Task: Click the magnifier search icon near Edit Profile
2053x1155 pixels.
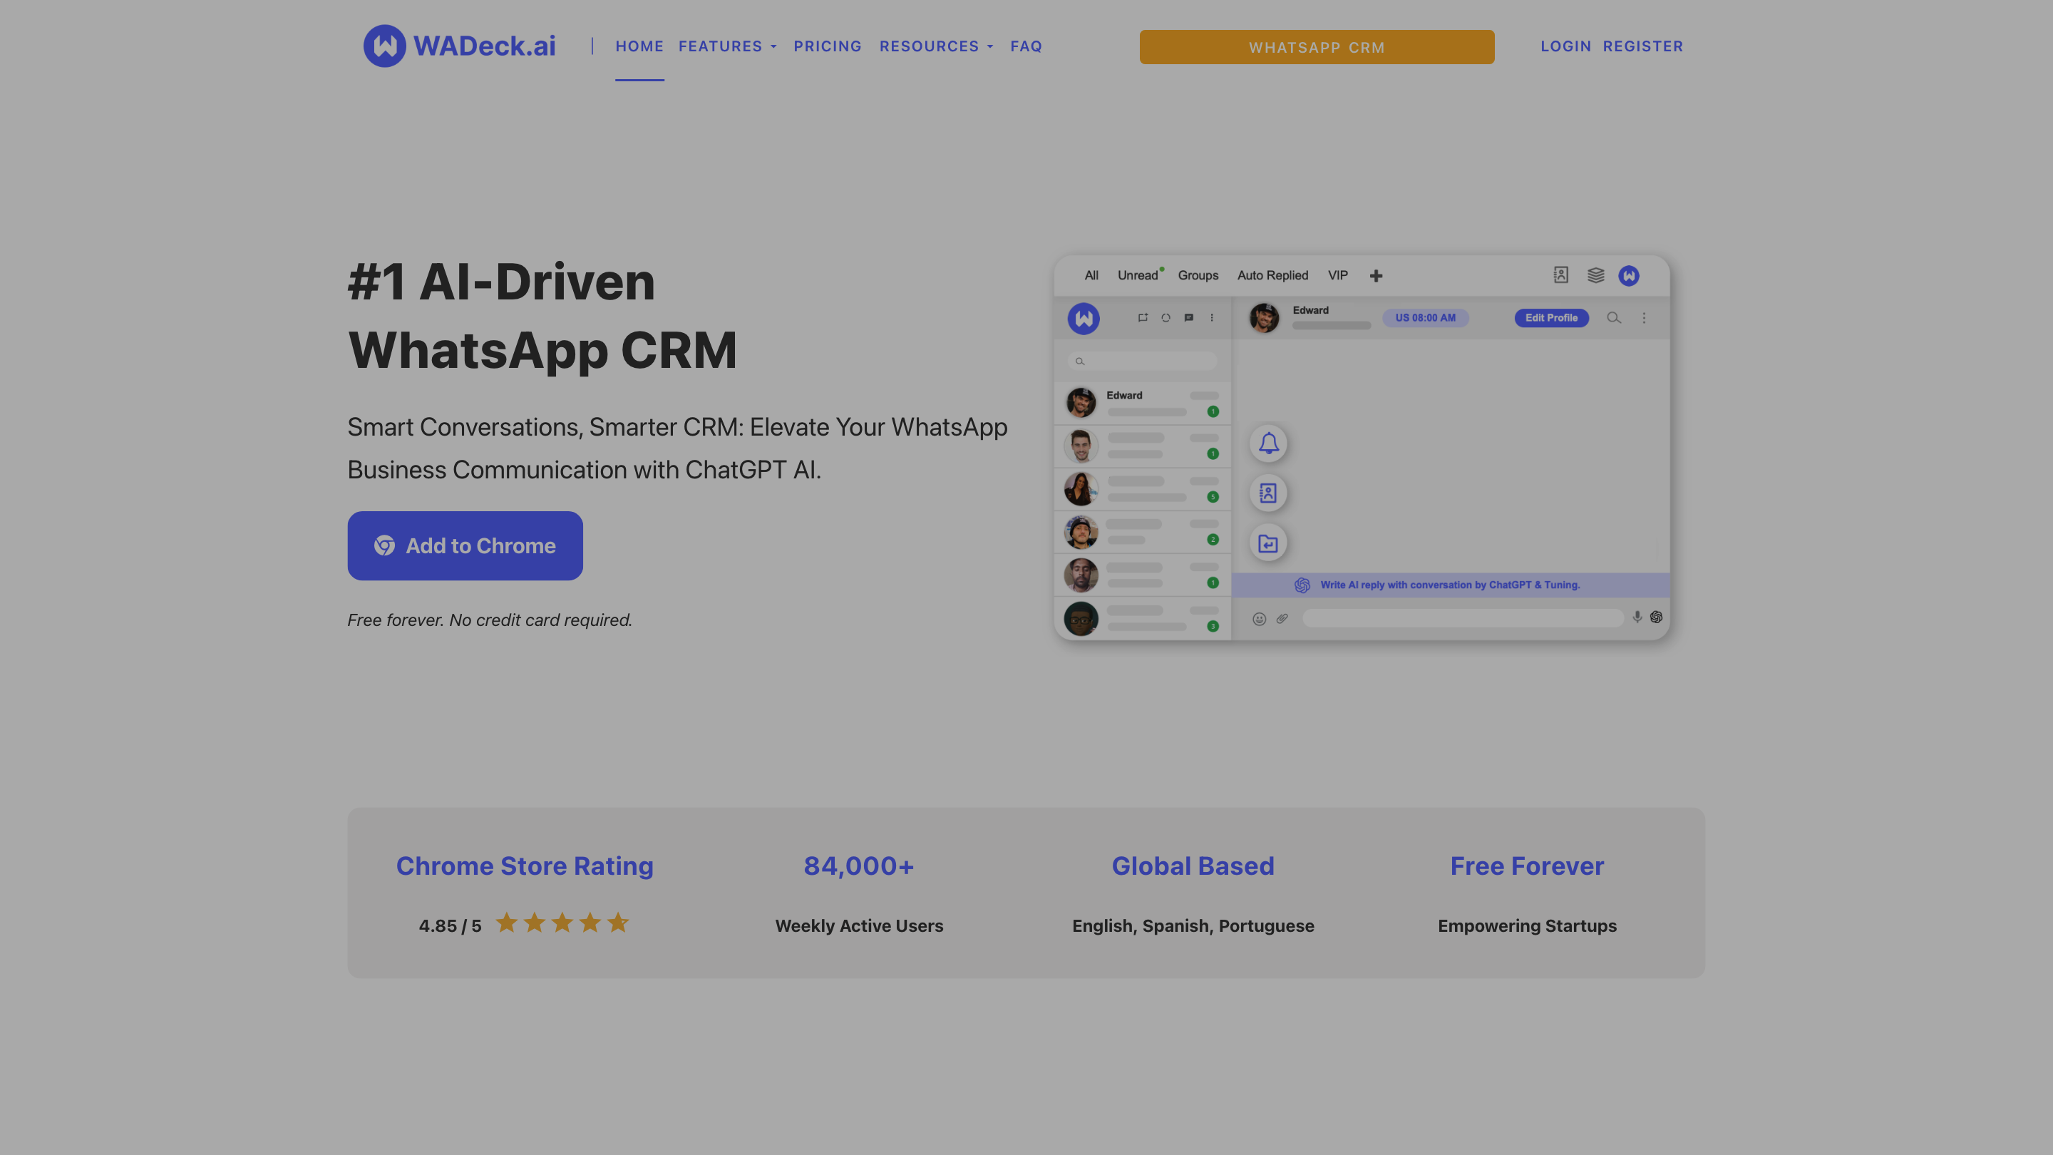Action: point(1613,318)
